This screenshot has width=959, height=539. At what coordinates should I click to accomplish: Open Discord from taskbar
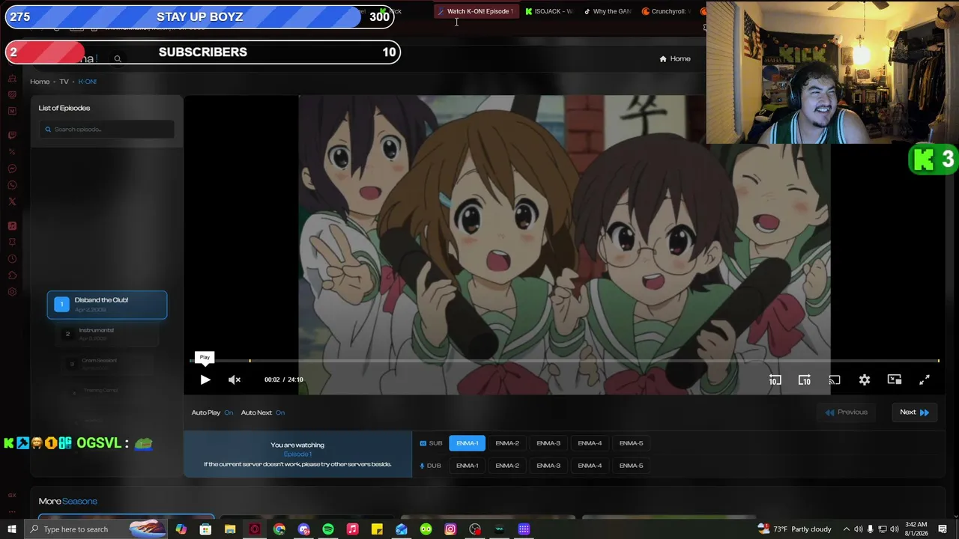click(x=303, y=529)
